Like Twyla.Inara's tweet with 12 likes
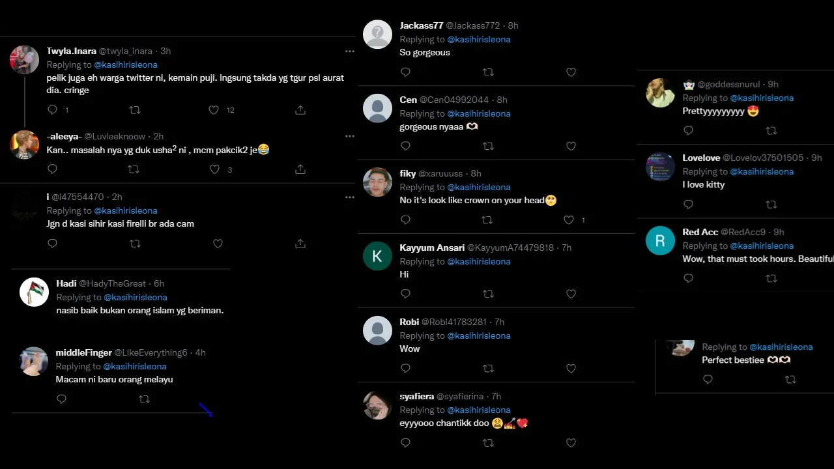 click(x=214, y=110)
